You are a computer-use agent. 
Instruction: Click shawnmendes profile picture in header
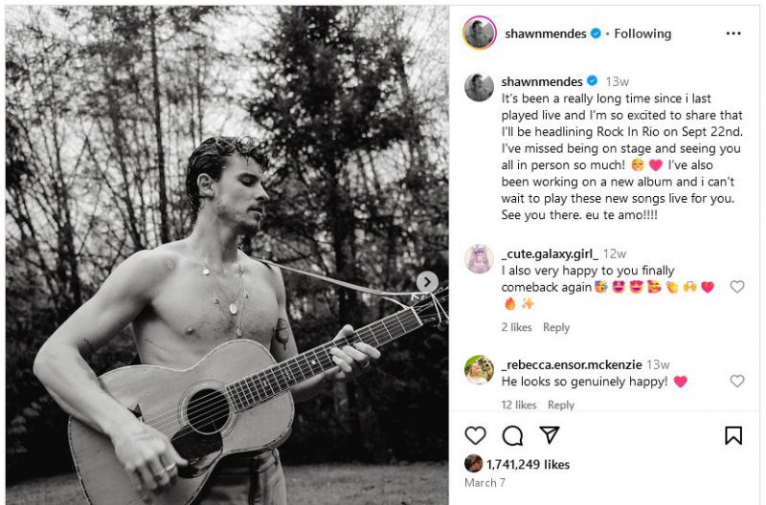[479, 33]
